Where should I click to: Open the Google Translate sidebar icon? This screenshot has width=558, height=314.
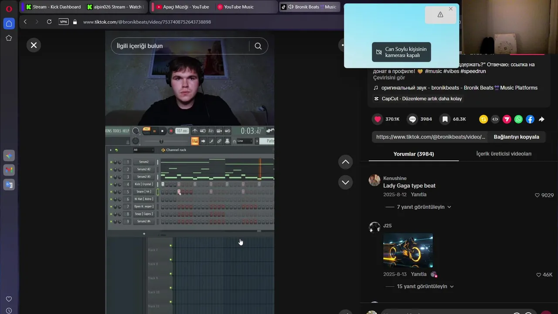9,185
